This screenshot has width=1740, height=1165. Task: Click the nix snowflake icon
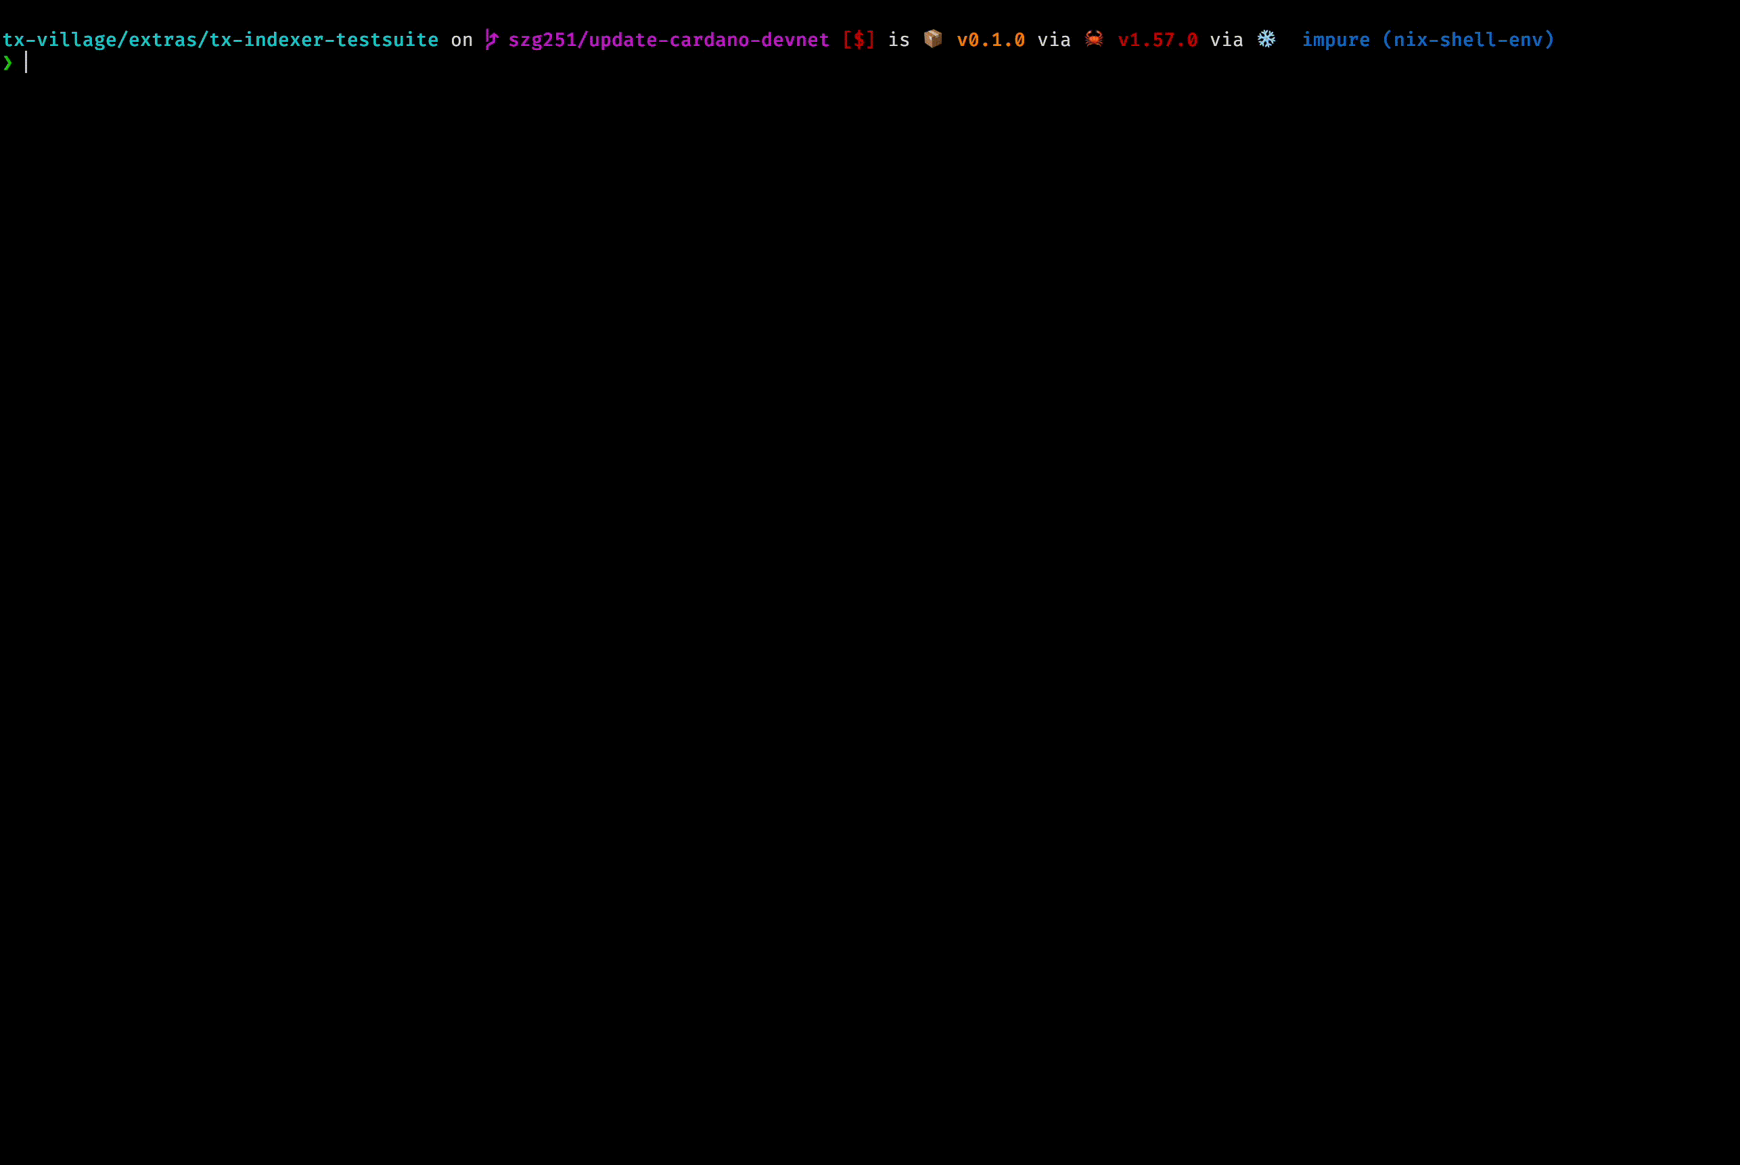click(x=1266, y=39)
